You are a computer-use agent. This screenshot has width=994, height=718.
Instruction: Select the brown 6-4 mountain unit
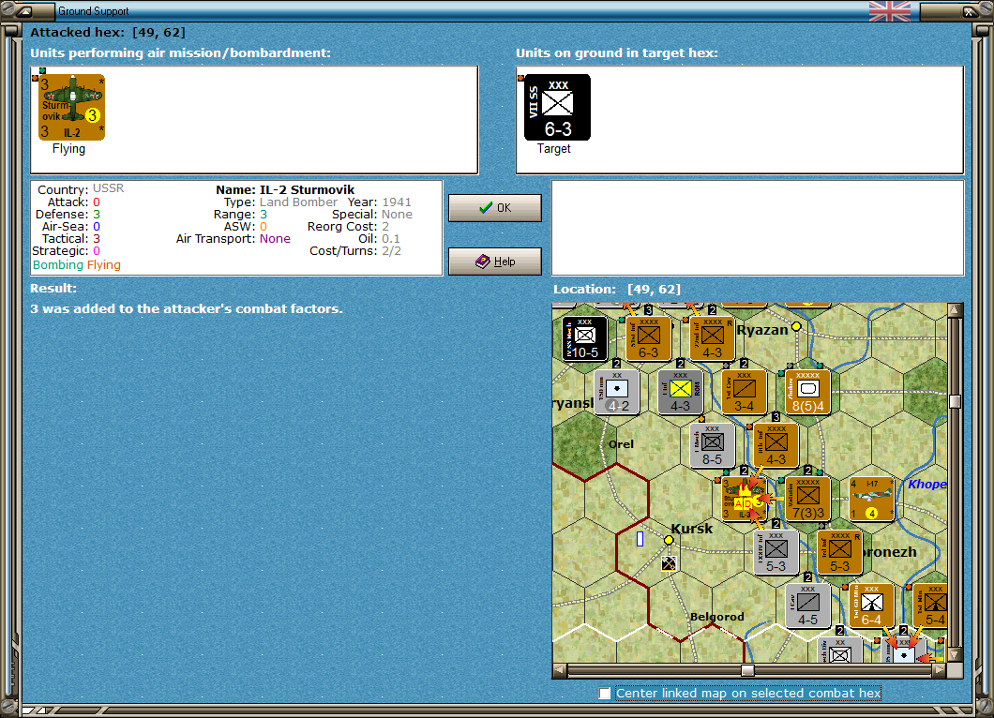pyautogui.click(x=872, y=606)
